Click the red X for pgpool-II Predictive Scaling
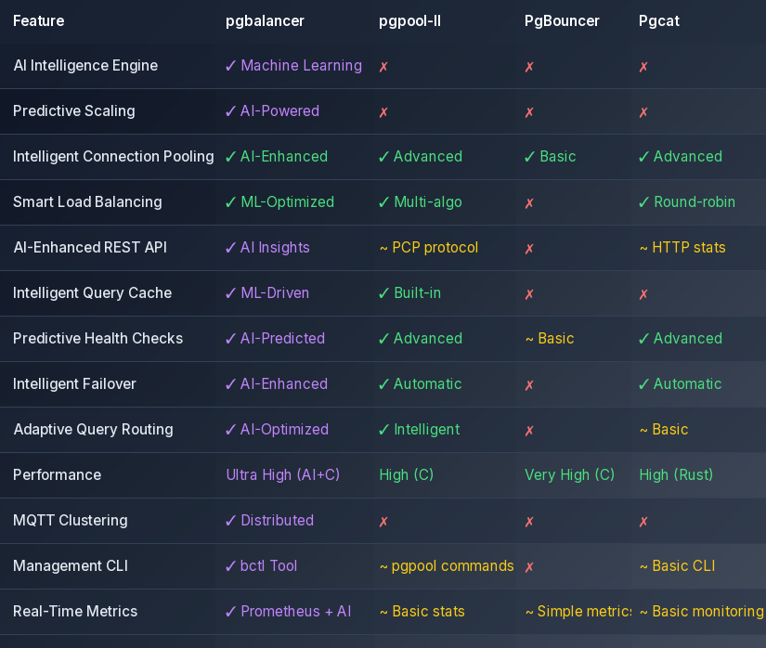The height and width of the screenshot is (648, 766). 383,112
